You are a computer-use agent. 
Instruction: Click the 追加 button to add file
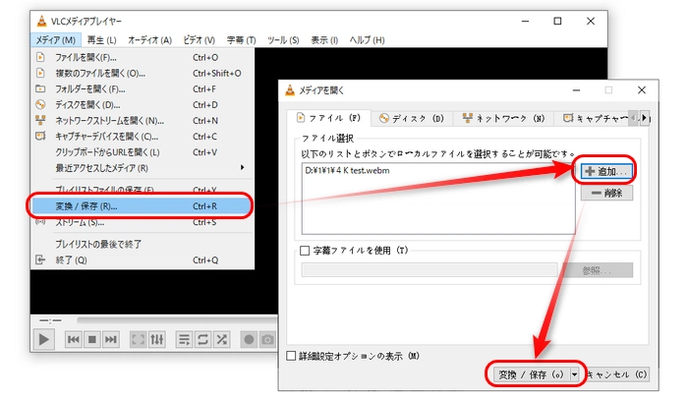pos(604,172)
